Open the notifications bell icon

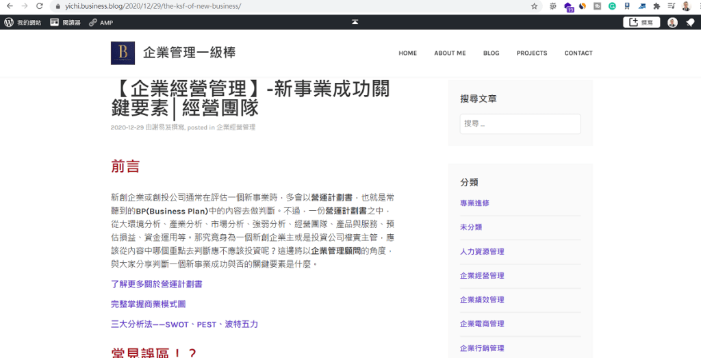tap(690, 23)
